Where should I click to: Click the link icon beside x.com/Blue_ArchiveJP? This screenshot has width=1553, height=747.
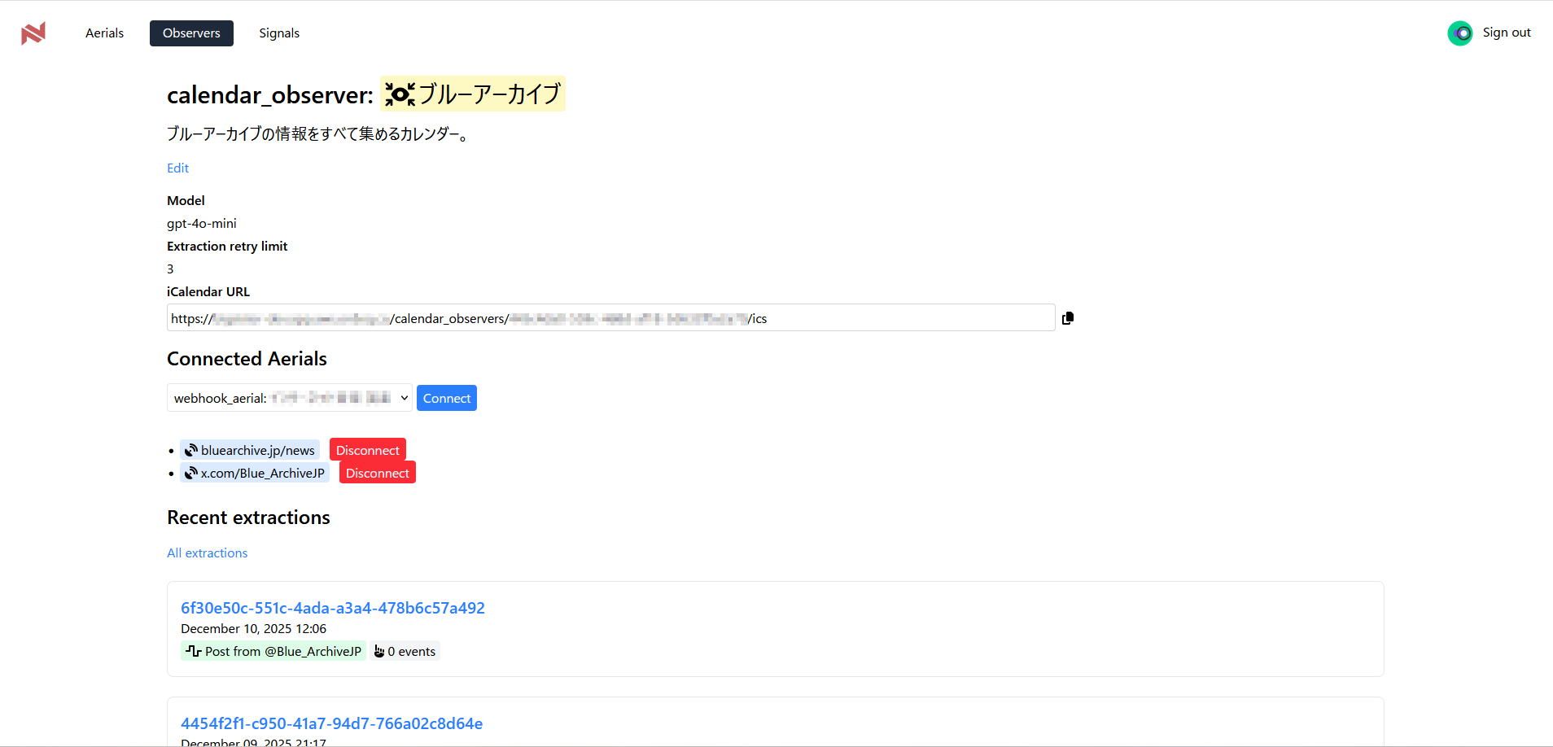190,473
